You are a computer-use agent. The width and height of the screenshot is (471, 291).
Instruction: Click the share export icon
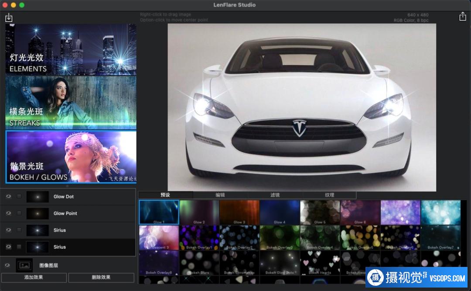(463, 16)
